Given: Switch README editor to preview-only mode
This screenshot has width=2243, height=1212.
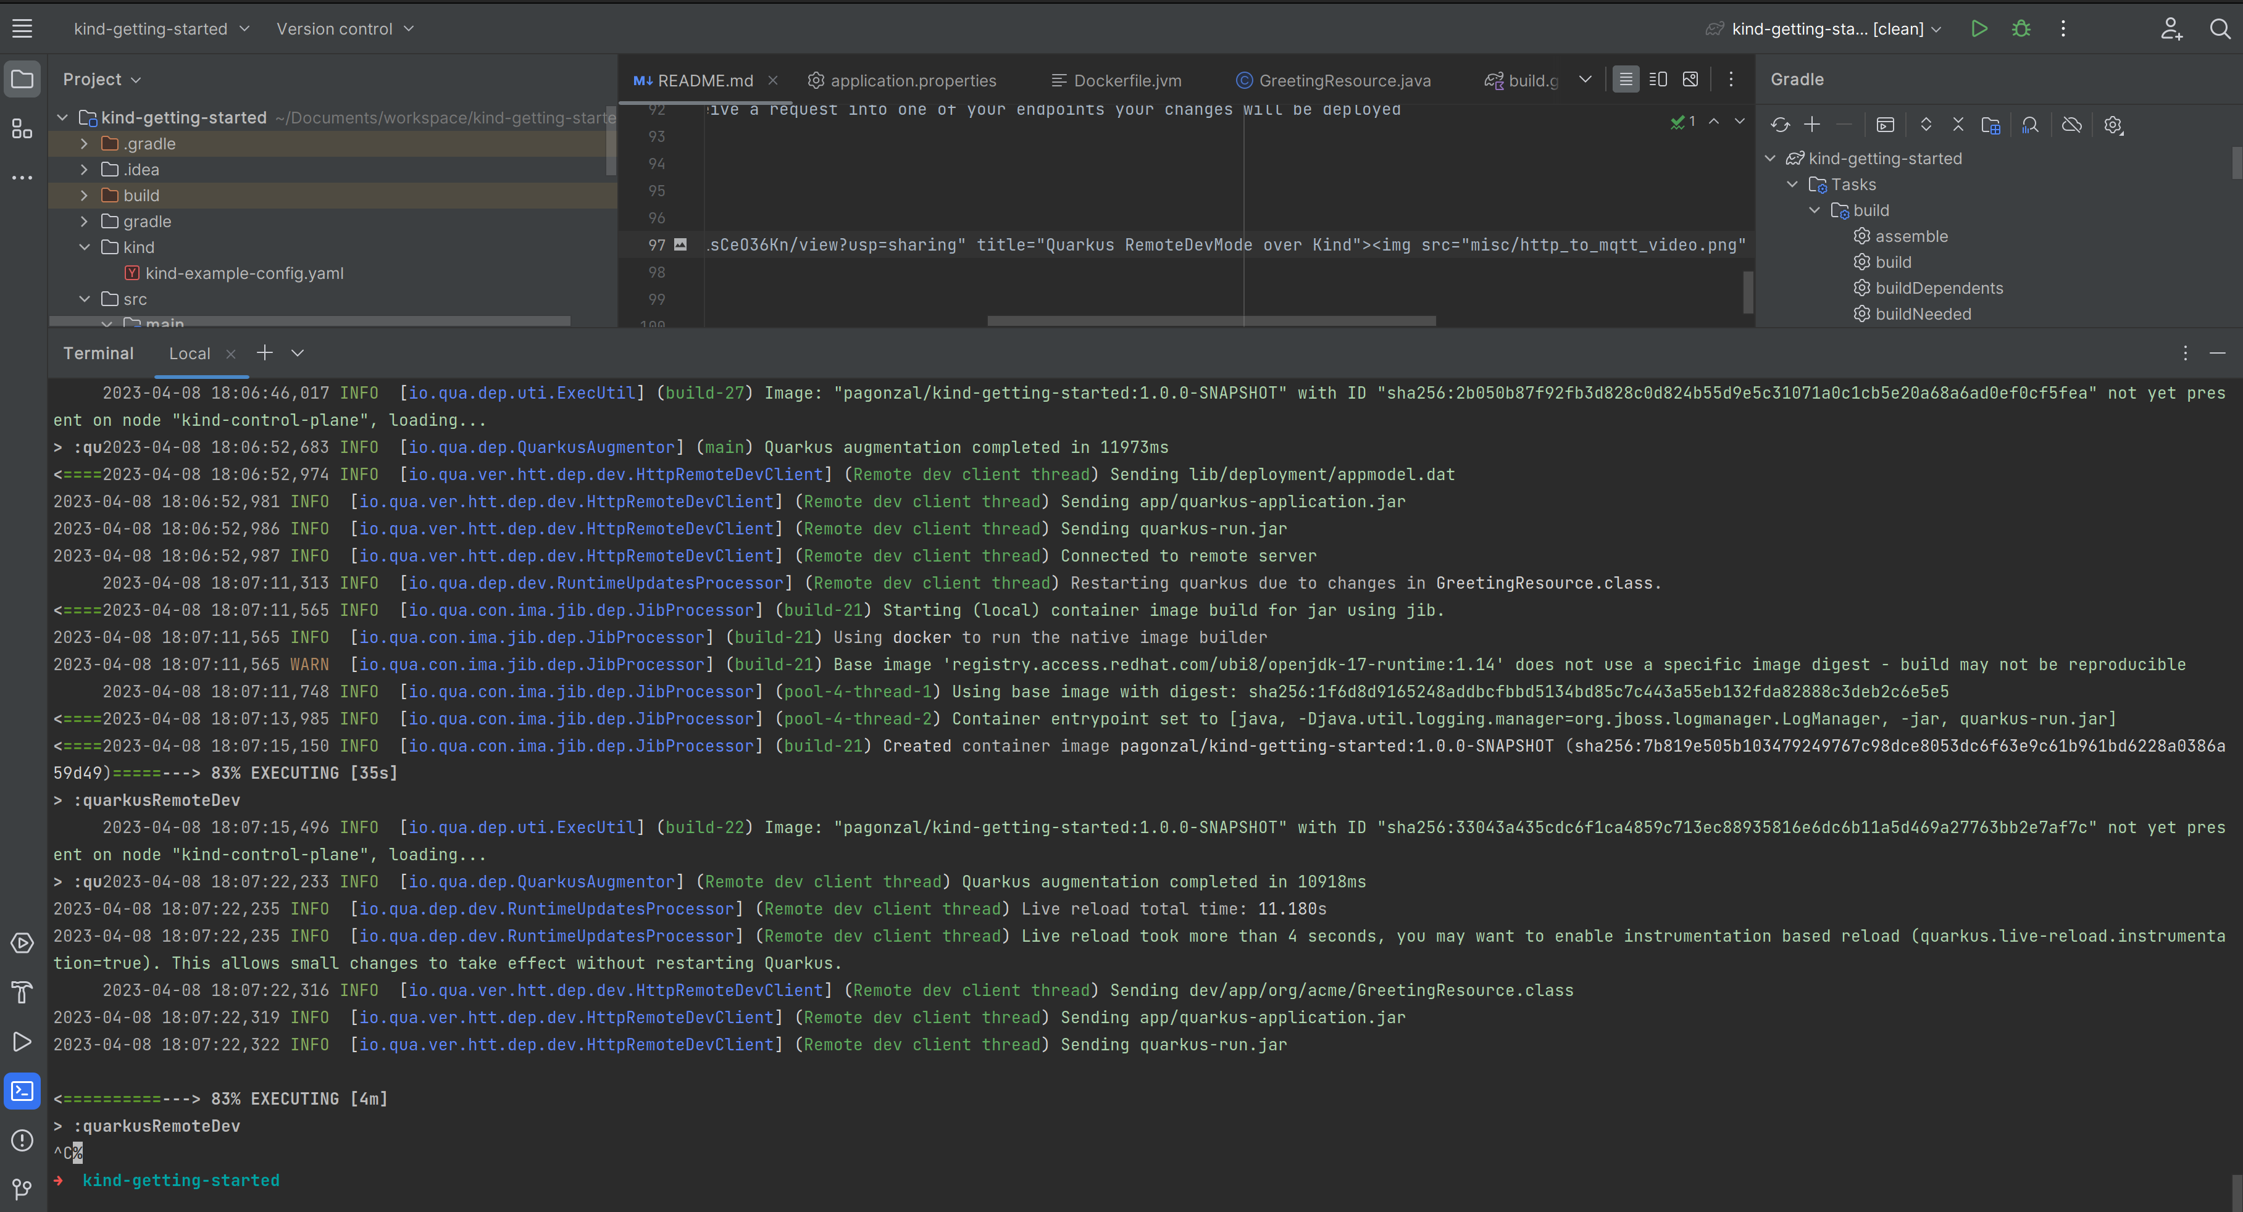Looking at the screenshot, I should point(1690,80).
